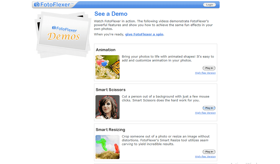Click the italic 'seam carving' text
Image resolution: width=280 pixels, height=164 pixels.
pyautogui.click(x=165, y=142)
